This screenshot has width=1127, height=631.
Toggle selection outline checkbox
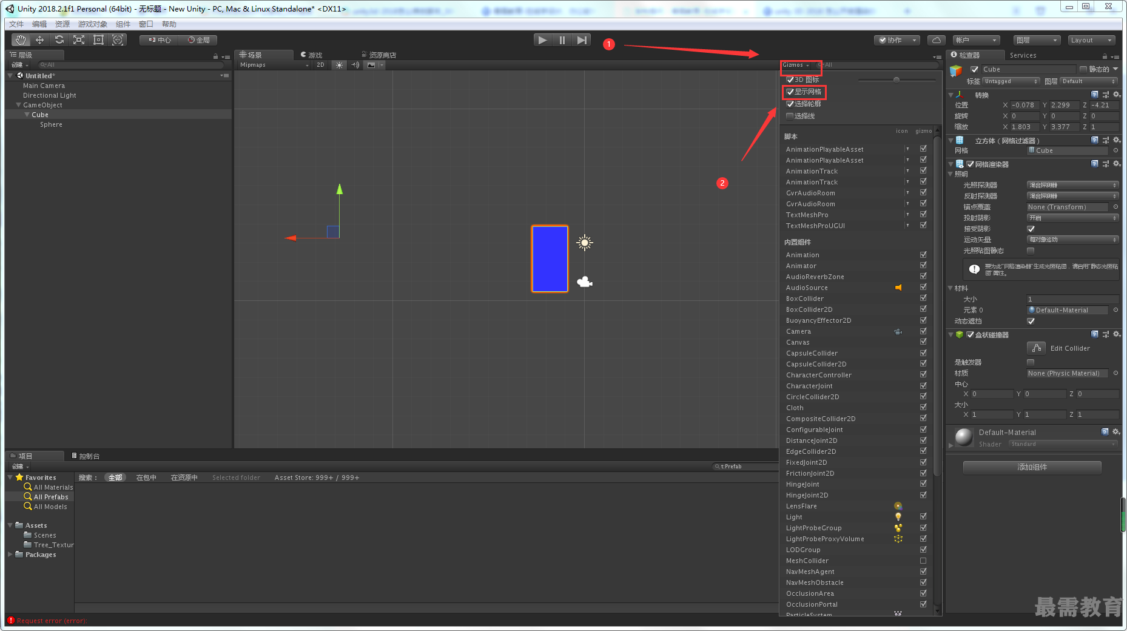(x=790, y=104)
